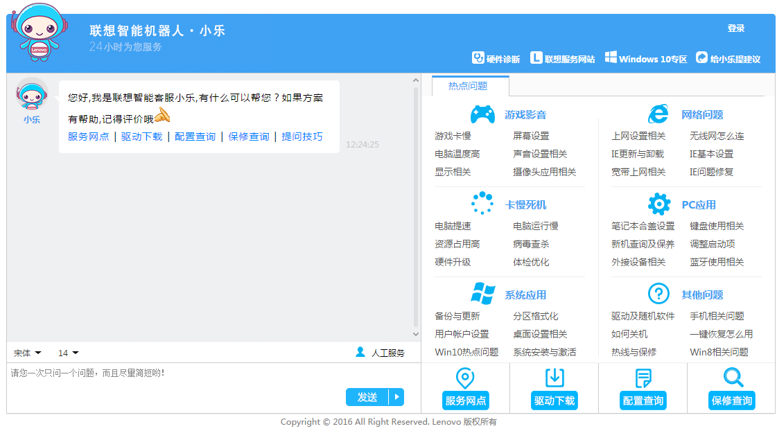
Task: Open the 游戏影音 category heading
Action: (526, 115)
